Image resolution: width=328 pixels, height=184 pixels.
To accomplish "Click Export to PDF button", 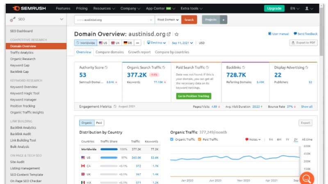I will (x=303, y=43).
